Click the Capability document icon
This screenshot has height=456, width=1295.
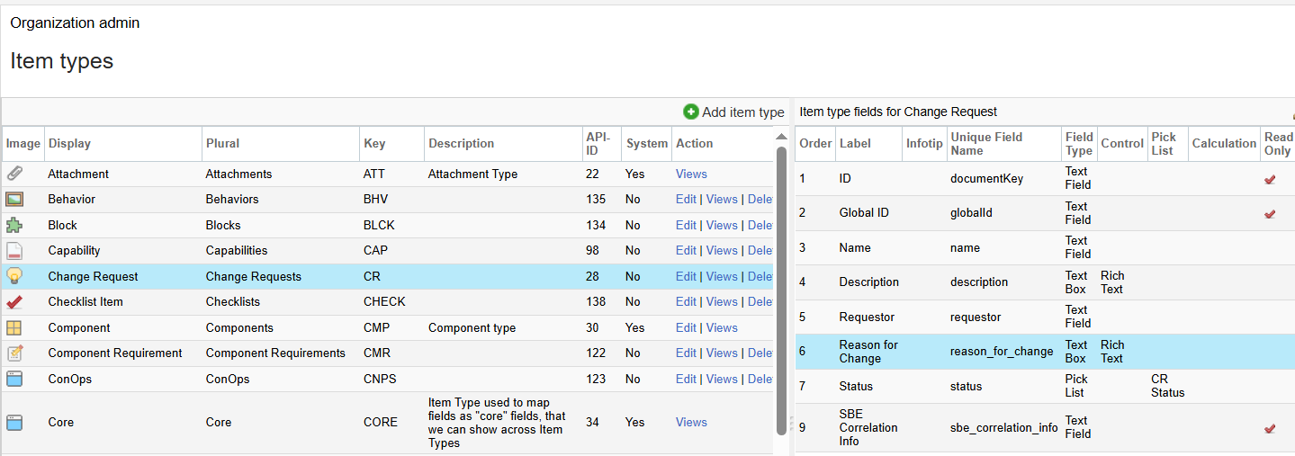pyautogui.click(x=14, y=251)
